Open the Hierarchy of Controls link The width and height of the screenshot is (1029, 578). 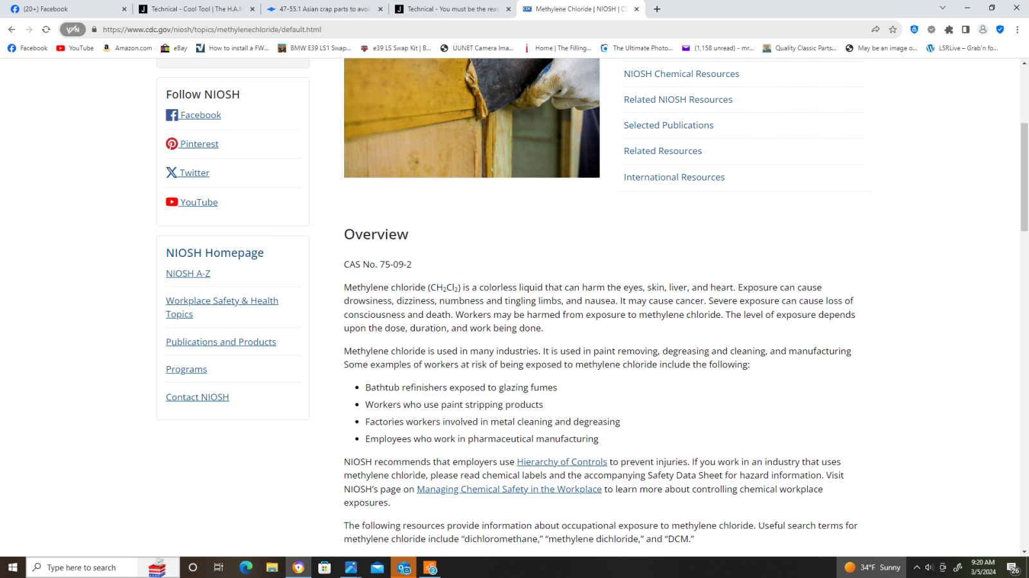pos(561,462)
